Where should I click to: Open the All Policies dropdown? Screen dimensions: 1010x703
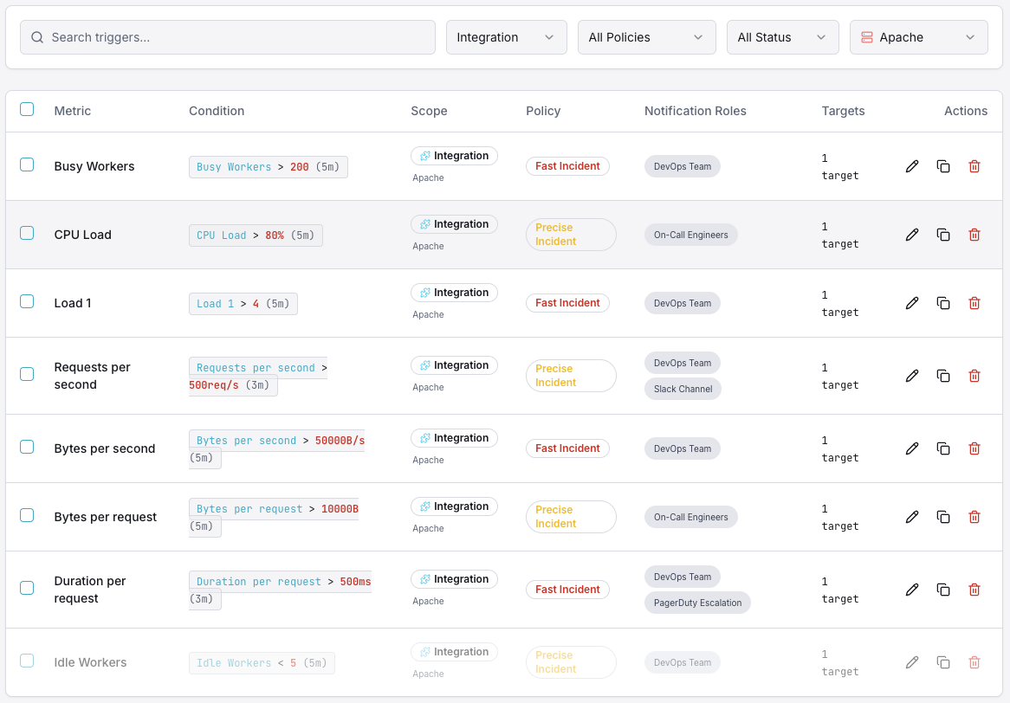[x=646, y=36]
